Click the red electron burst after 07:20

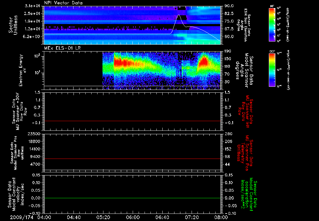[204, 61]
